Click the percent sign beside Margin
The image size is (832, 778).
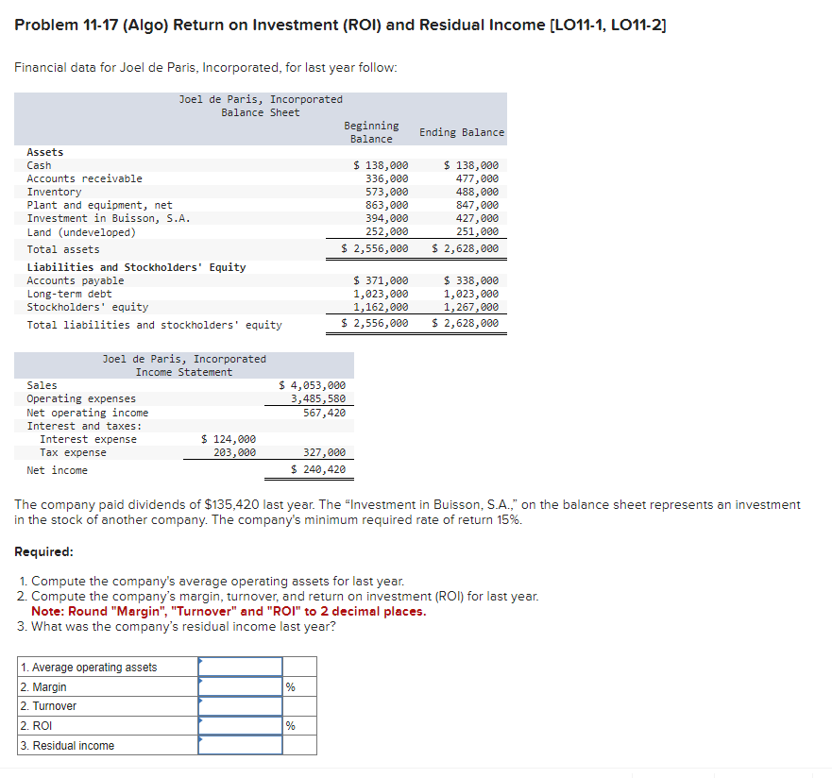click(290, 686)
